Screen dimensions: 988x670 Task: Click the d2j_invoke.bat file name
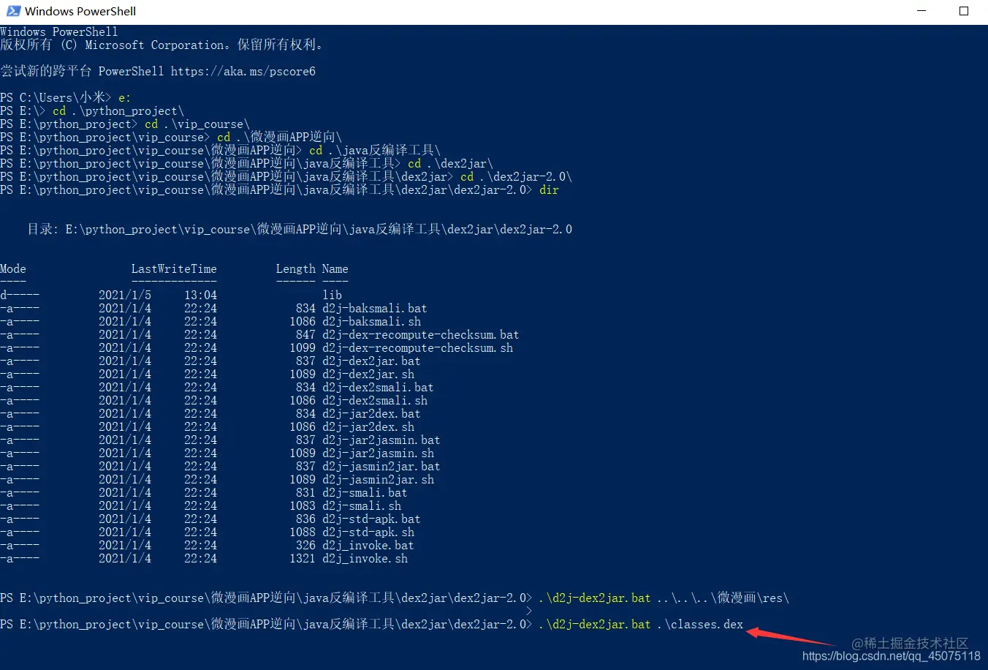pyautogui.click(x=368, y=546)
